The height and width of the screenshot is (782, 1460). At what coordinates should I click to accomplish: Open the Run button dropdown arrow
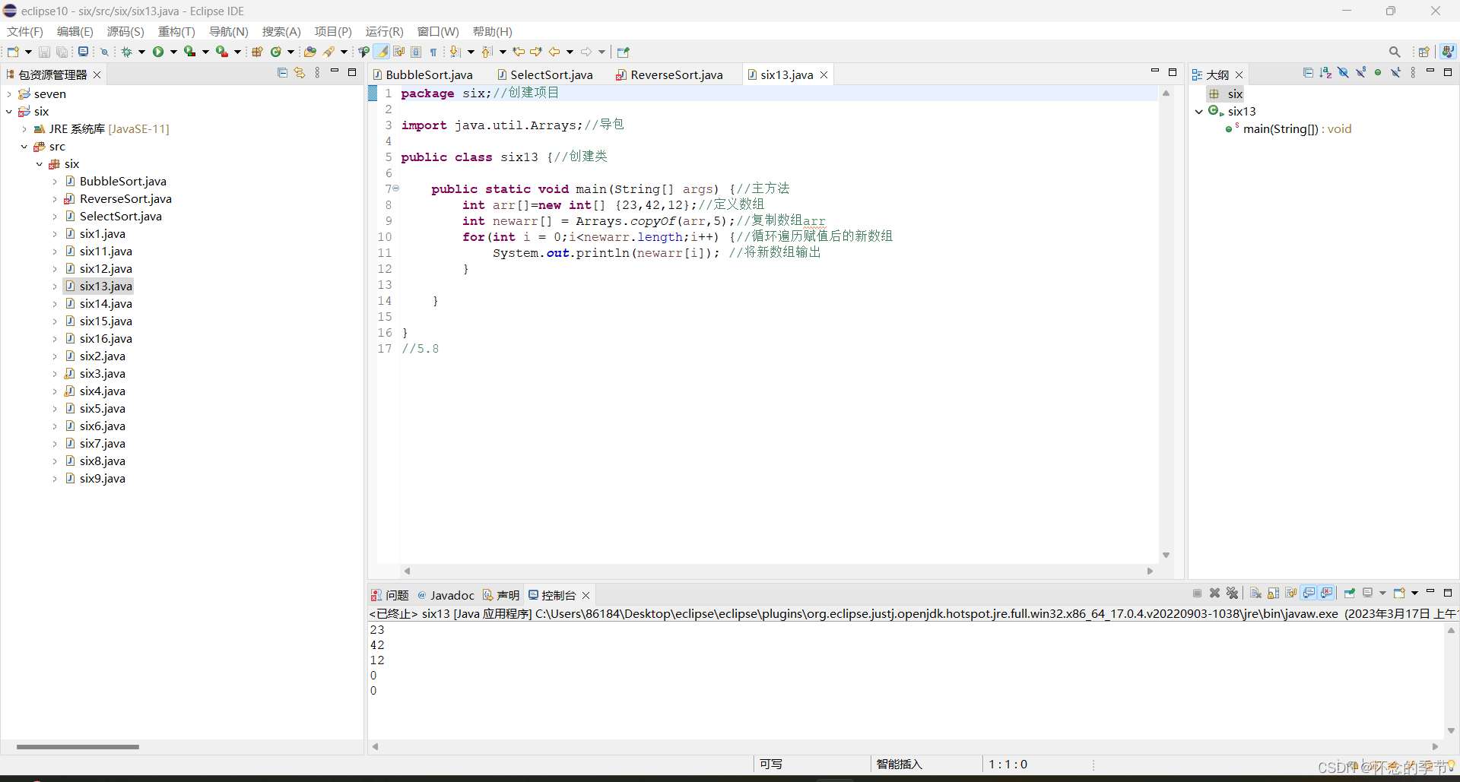point(173,52)
